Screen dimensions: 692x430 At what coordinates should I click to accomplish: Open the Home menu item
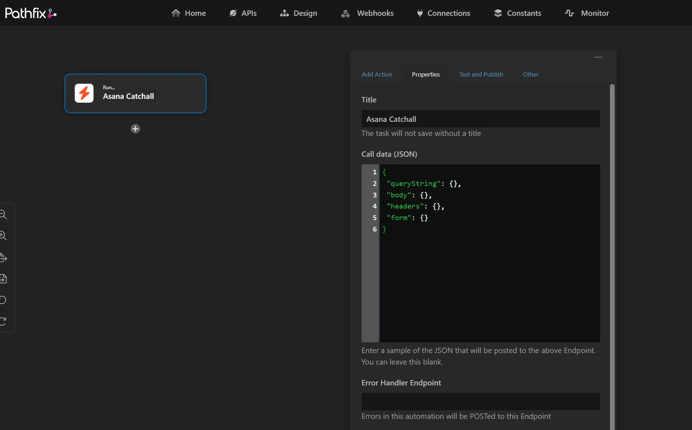[x=189, y=13]
